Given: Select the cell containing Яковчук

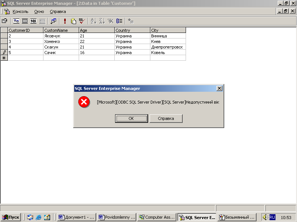Looking at the screenshot, I should tap(61, 36).
